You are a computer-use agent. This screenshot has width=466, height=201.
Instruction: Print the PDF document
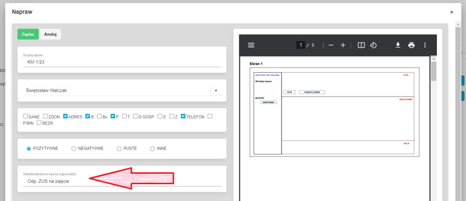411,45
